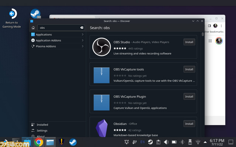Click Chrome's side panel icon
Viewport: 236px width, 147px height.
[209, 26]
